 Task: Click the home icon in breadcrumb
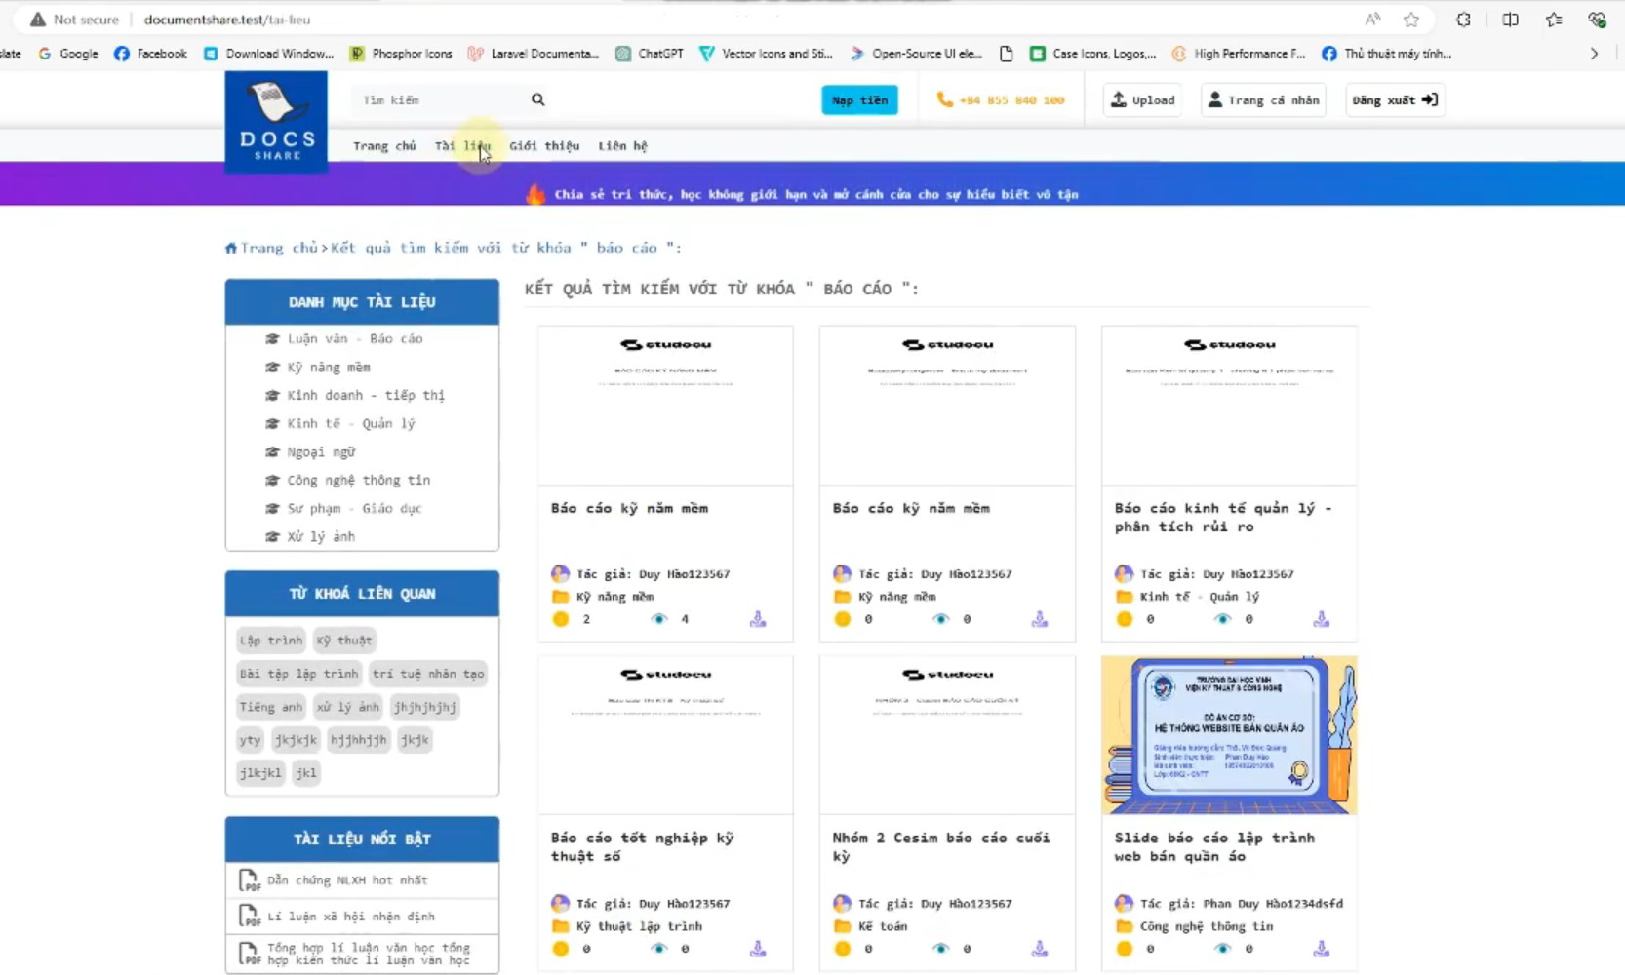click(231, 248)
